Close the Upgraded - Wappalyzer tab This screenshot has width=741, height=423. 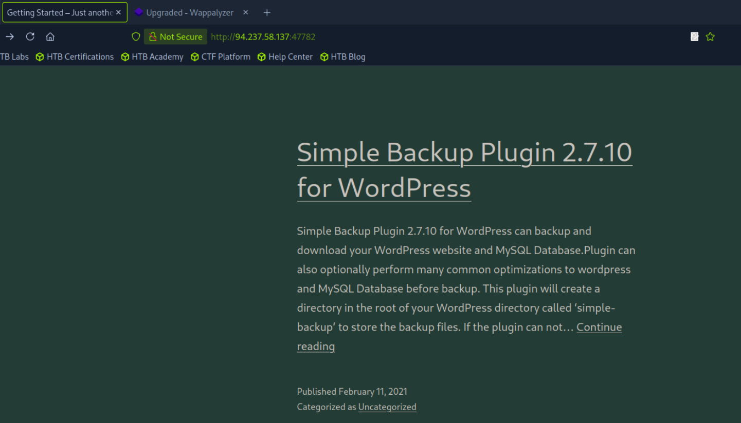pos(245,12)
